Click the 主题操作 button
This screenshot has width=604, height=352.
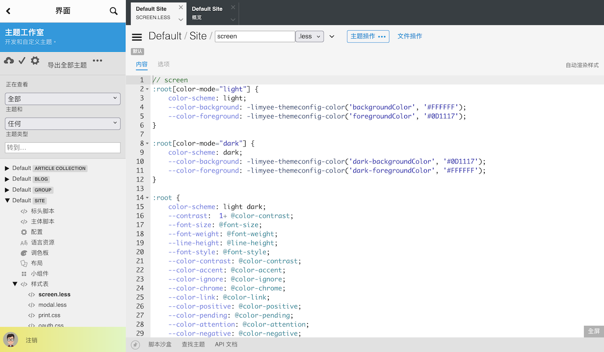coord(367,37)
